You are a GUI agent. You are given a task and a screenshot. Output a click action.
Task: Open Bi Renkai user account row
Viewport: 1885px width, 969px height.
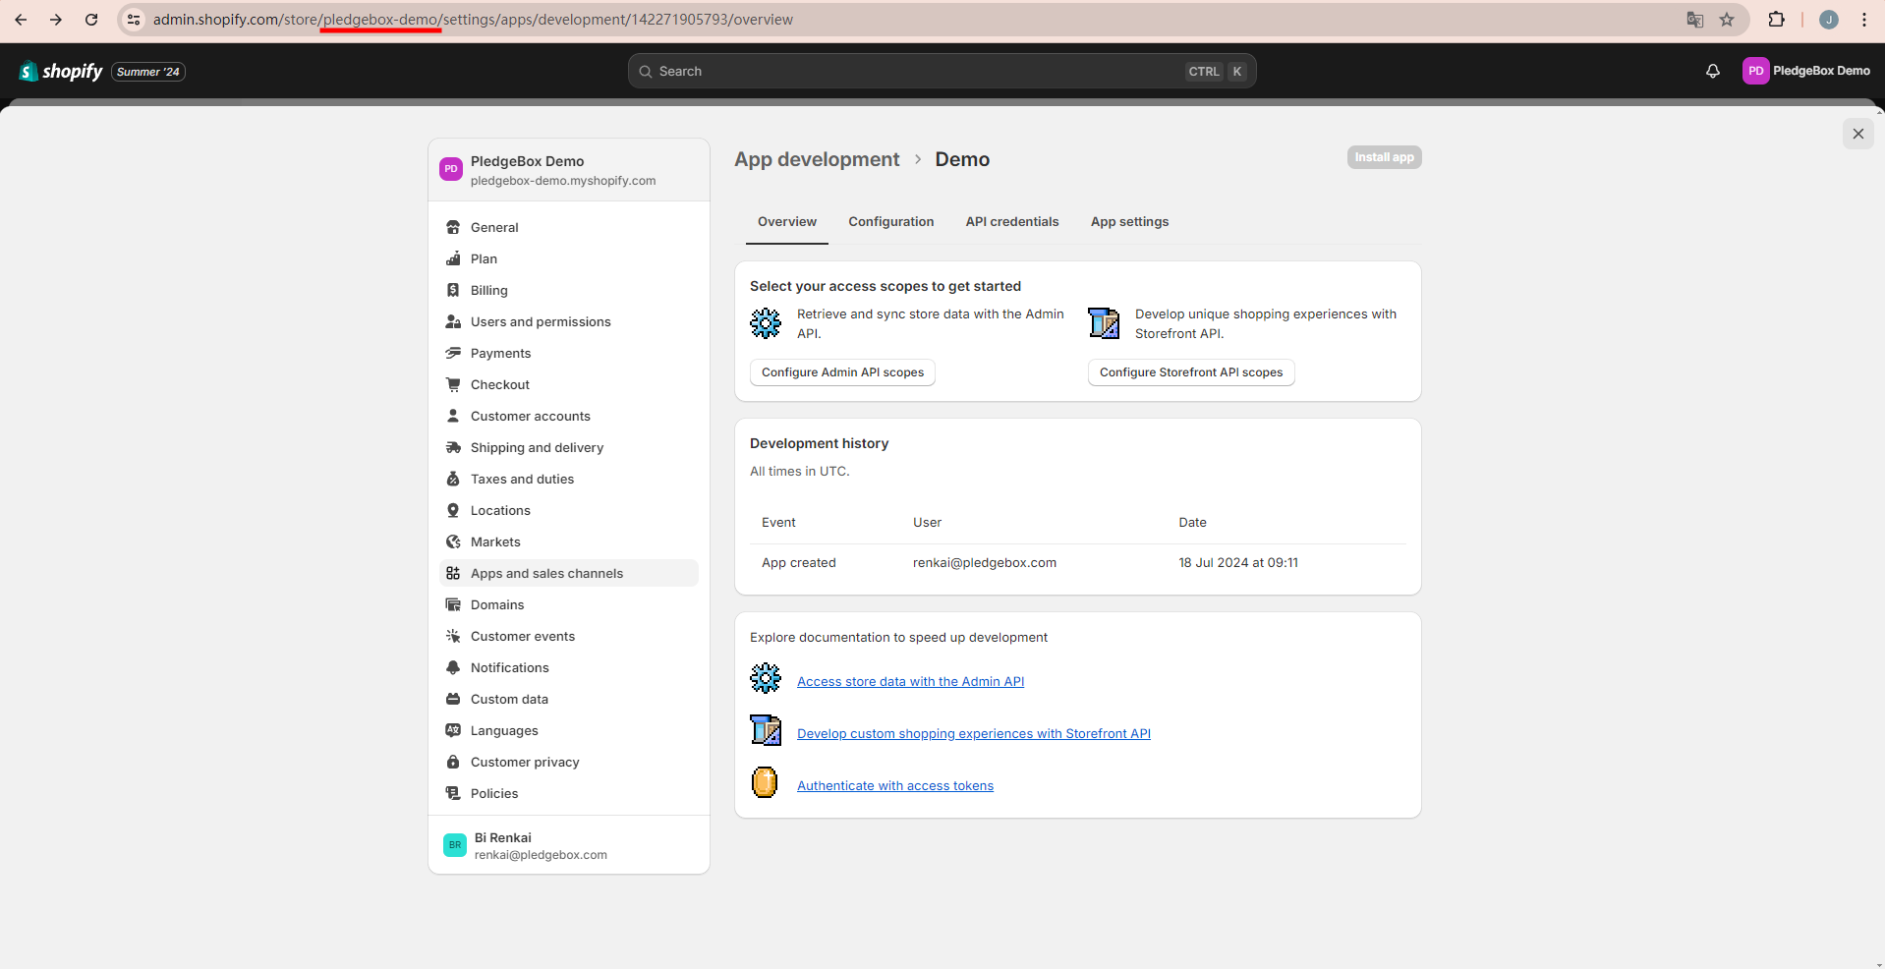coord(569,845)
